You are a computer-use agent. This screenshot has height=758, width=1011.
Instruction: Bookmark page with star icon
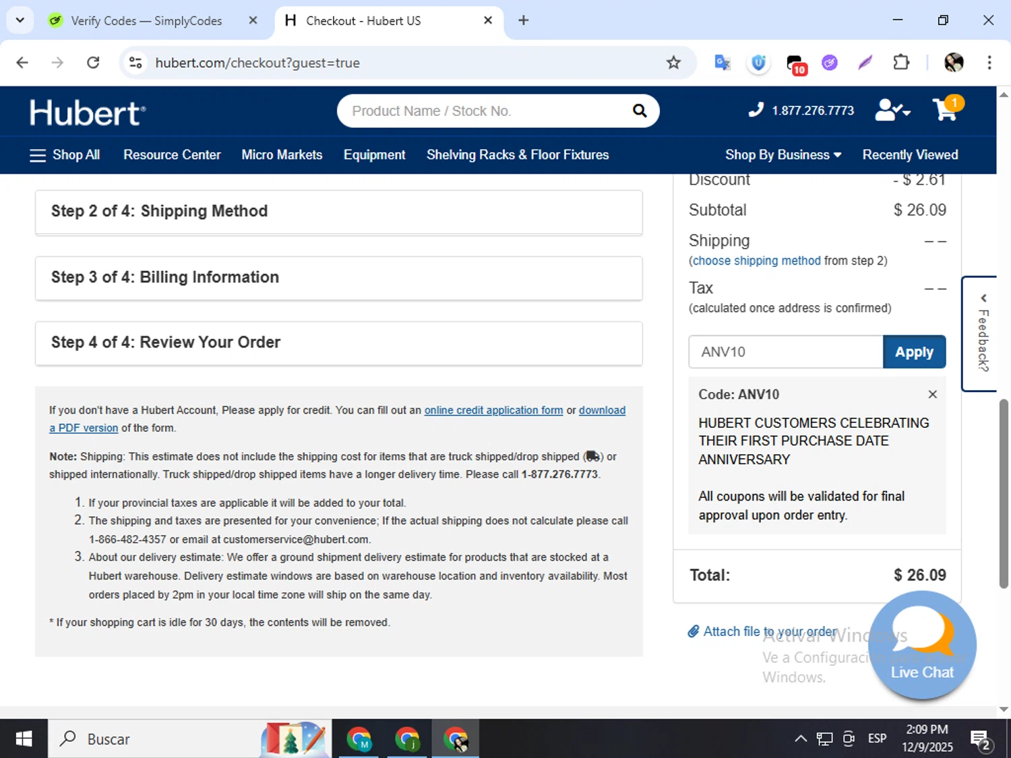(673, 63)
